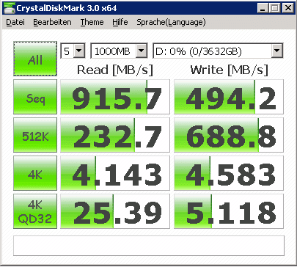Open the D: drive selection dropdown

point(218,51)
